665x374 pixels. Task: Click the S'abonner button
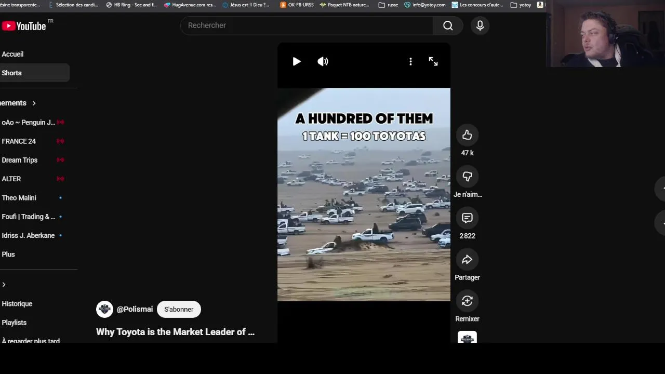[179, 309]
